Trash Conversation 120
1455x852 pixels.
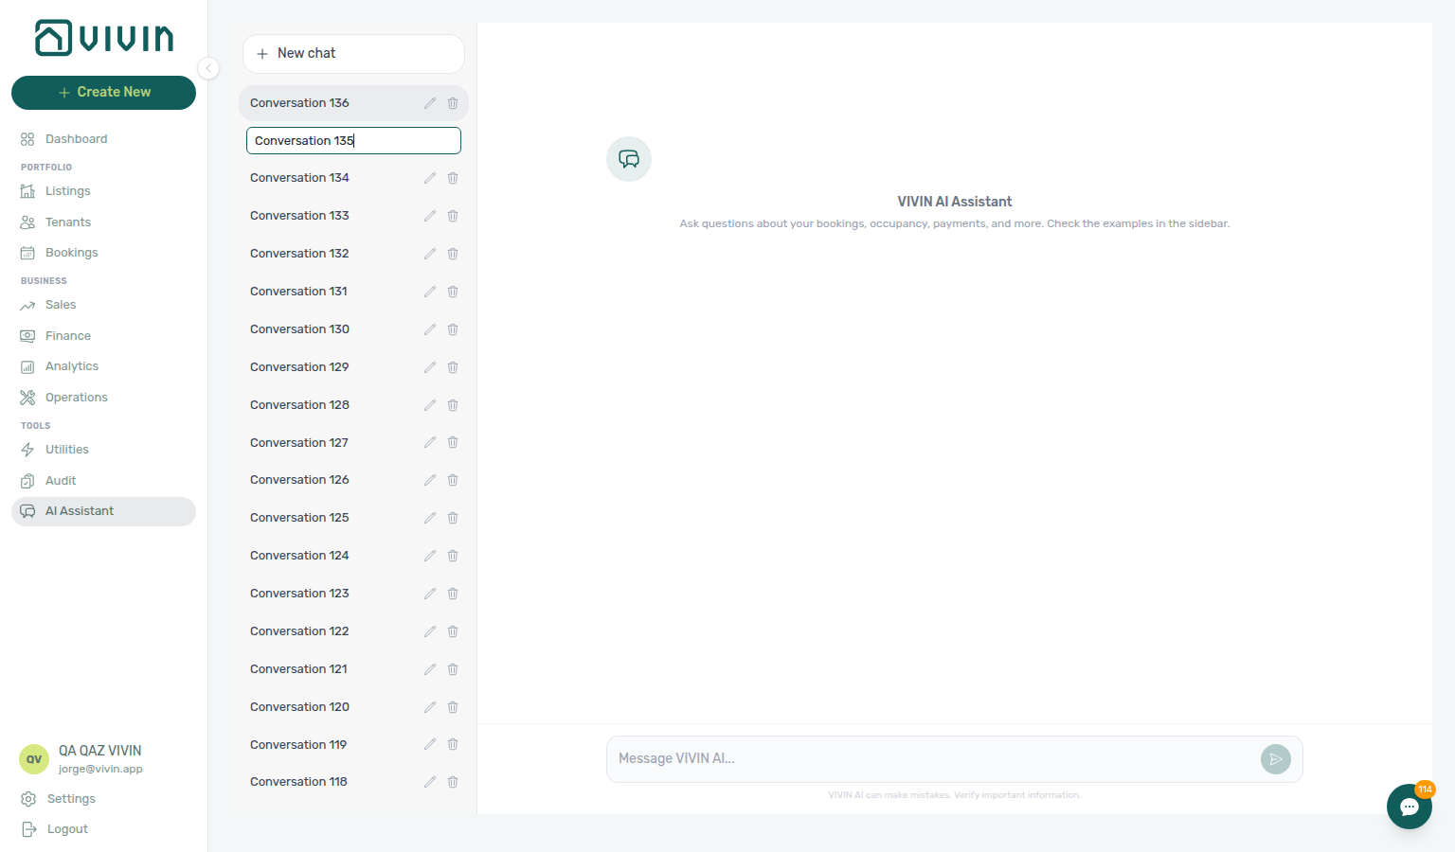453,707
